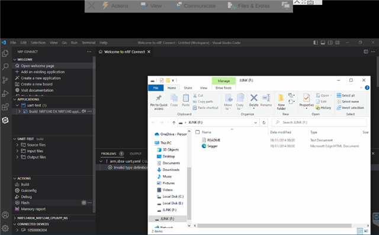Open the Manage gear in activity bar
Viewport: 379px width, 235px height.
coord(5,228)
